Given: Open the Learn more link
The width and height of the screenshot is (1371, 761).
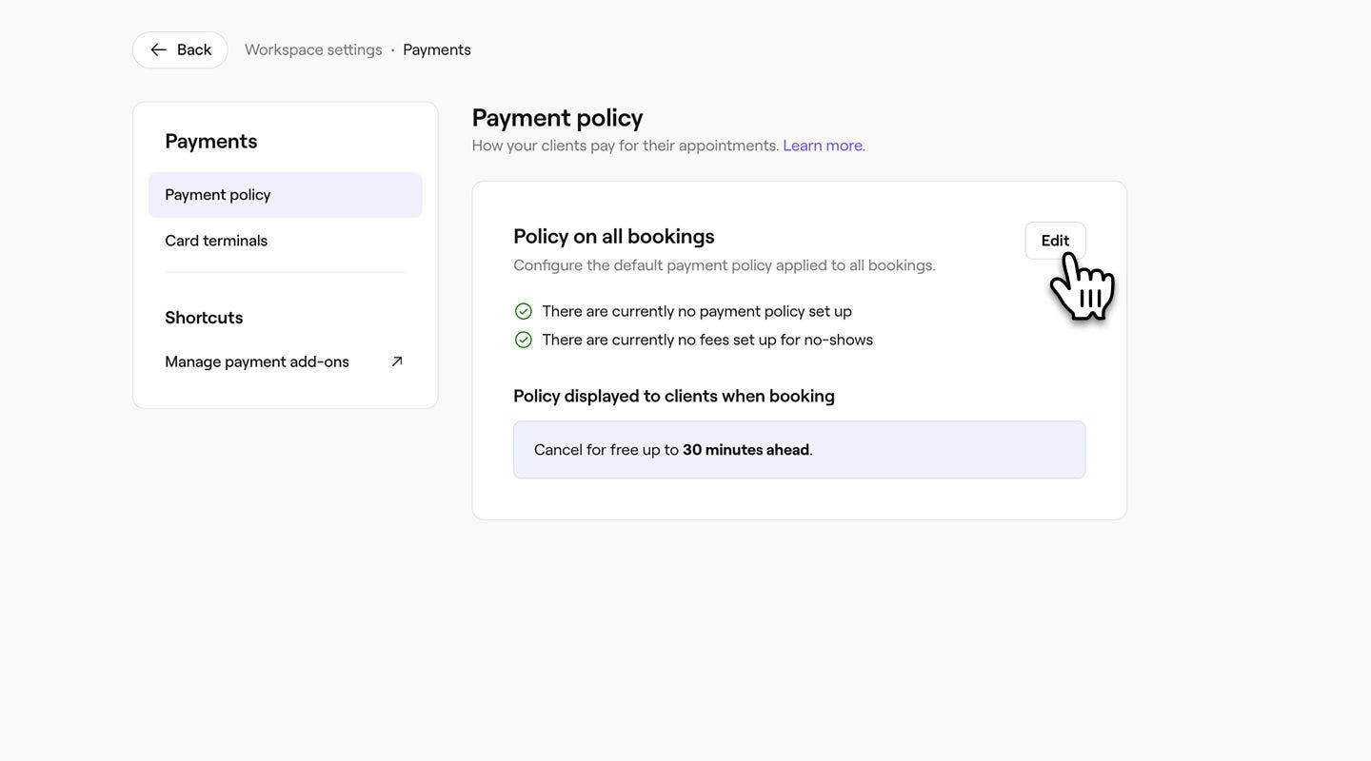Looking at the screenshot, I should pyautogui.click(x=824, y=146).
